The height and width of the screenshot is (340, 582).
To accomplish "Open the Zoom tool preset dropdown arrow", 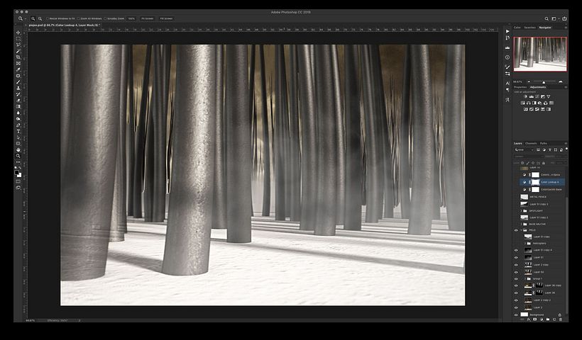I will [25, 18].
